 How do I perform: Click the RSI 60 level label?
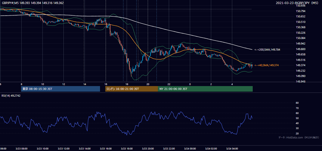click(x=297, y=113)
